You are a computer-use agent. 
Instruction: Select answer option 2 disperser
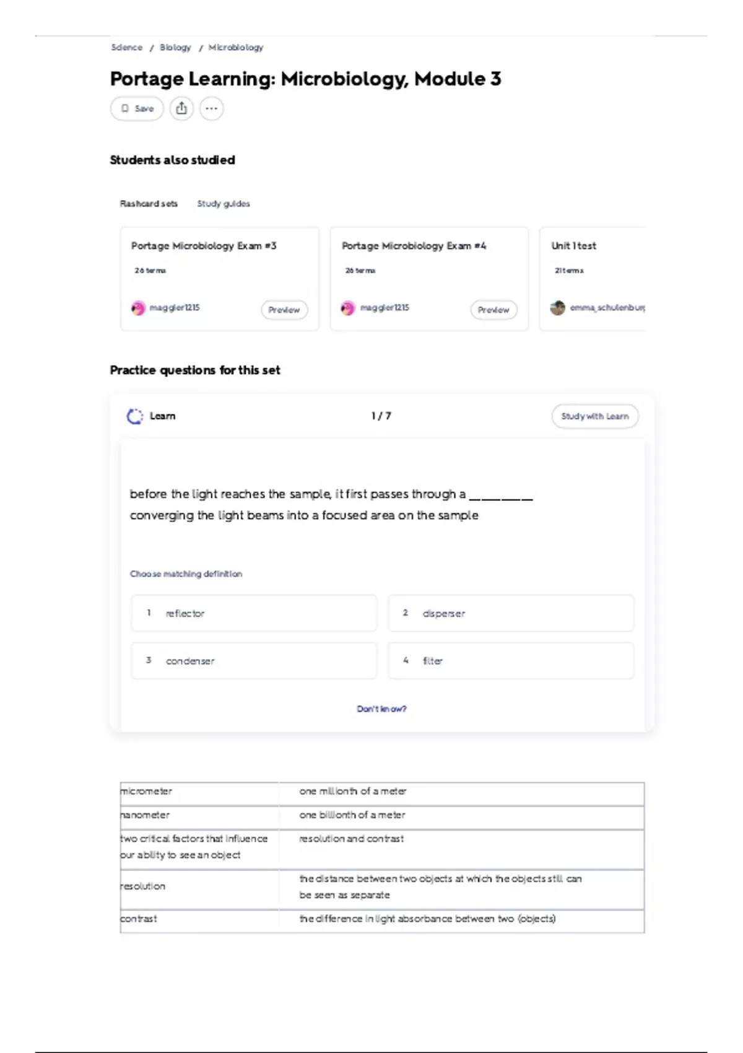click(x=511, y=613)
